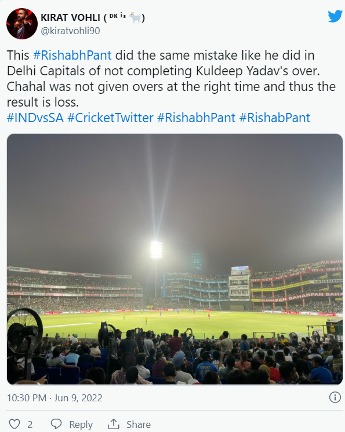
Task: Open the second #RishabhPant hashtag on hashtag line
Action: (x=197, y=118)
